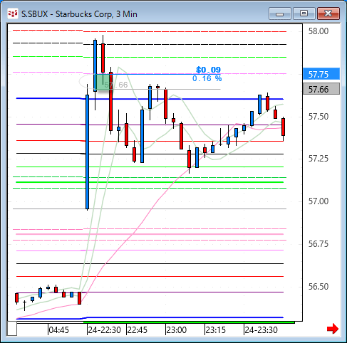Click the 23:15 time axis label
Screen dimensions: 347x343
pyautogui.click(x=216, y=330)
